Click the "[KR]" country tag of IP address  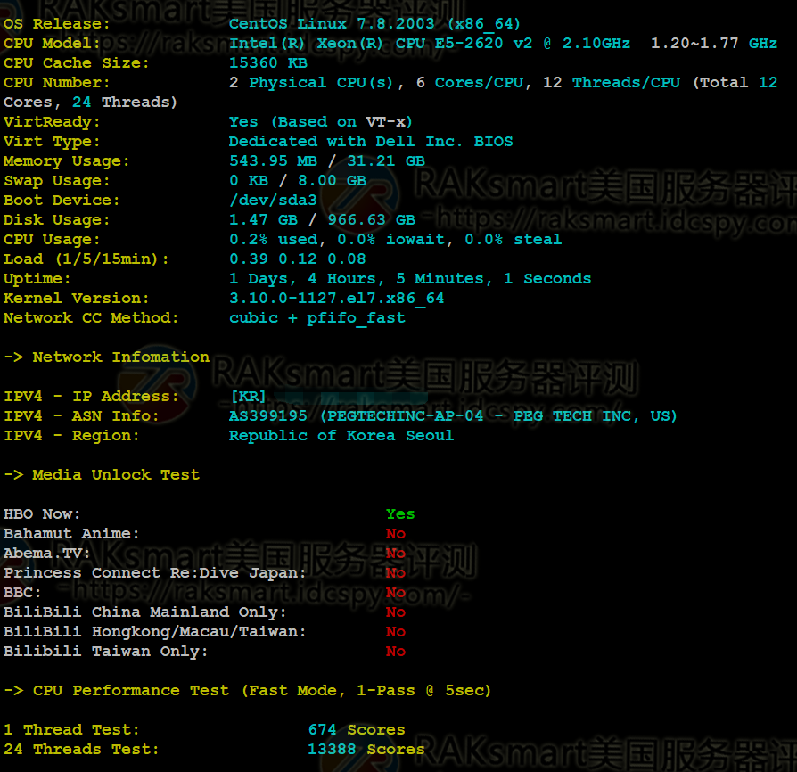(x=249, y=397)
